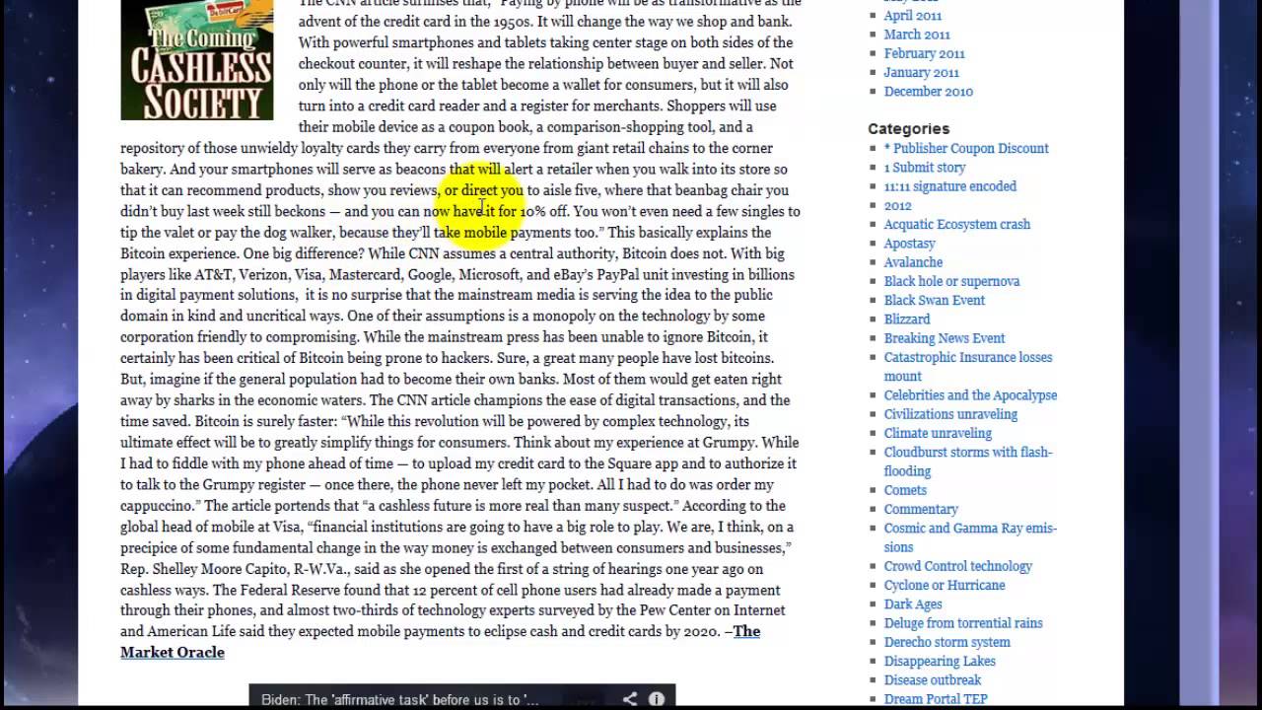Screen dimensions: 1262x710
Task: Open Black hole or supernova category
Action: pos(951,281)
